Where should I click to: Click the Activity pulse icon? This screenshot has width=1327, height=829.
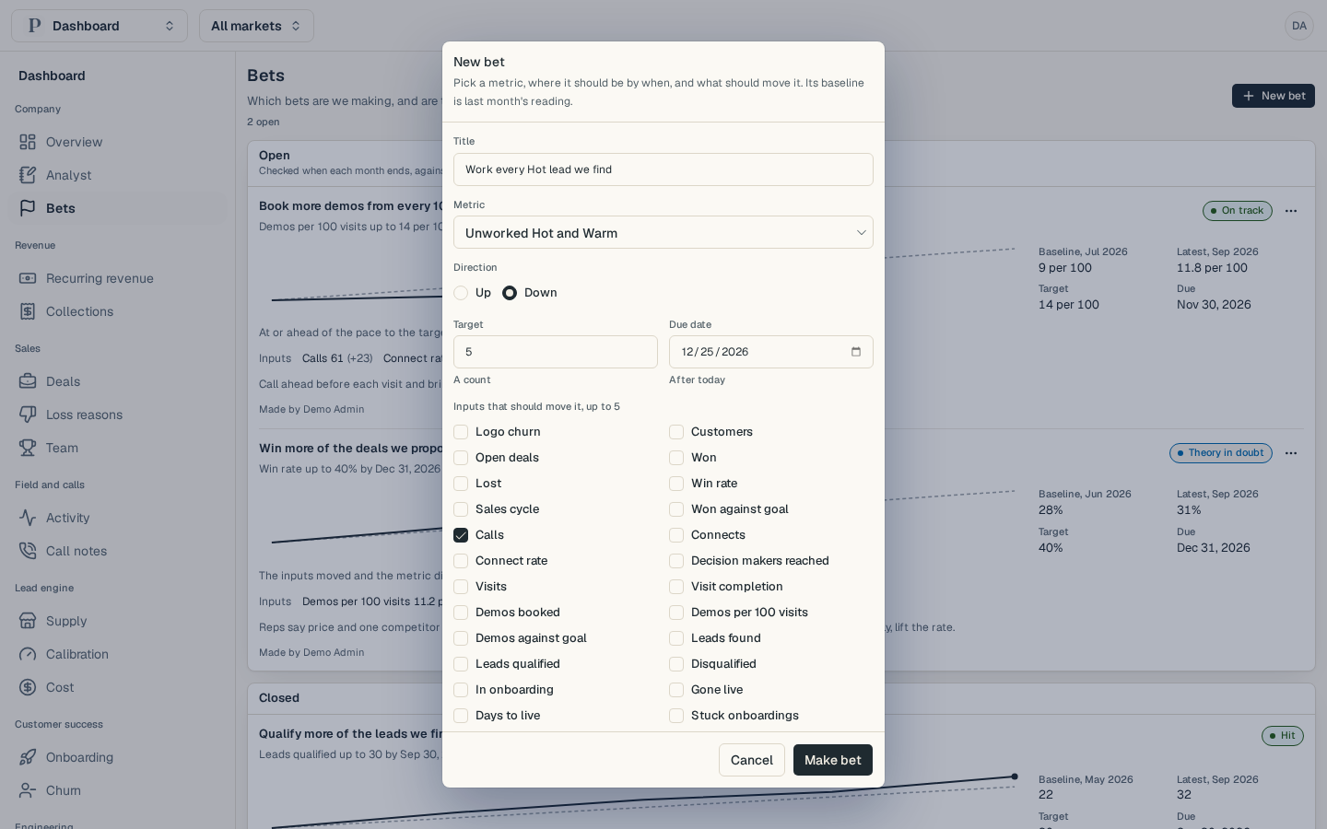tap(28, 518)
